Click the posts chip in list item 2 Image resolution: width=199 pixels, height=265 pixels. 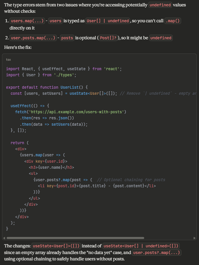[x=67, y=38]
